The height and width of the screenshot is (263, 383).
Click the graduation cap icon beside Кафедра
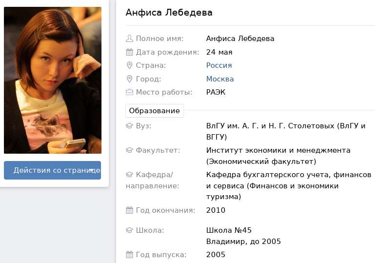[129, 175]
